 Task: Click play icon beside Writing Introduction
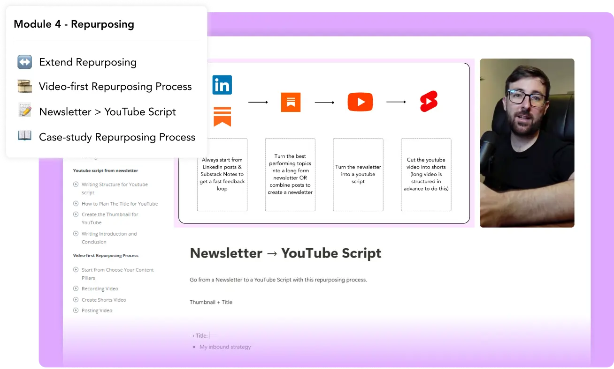point(76,233)
